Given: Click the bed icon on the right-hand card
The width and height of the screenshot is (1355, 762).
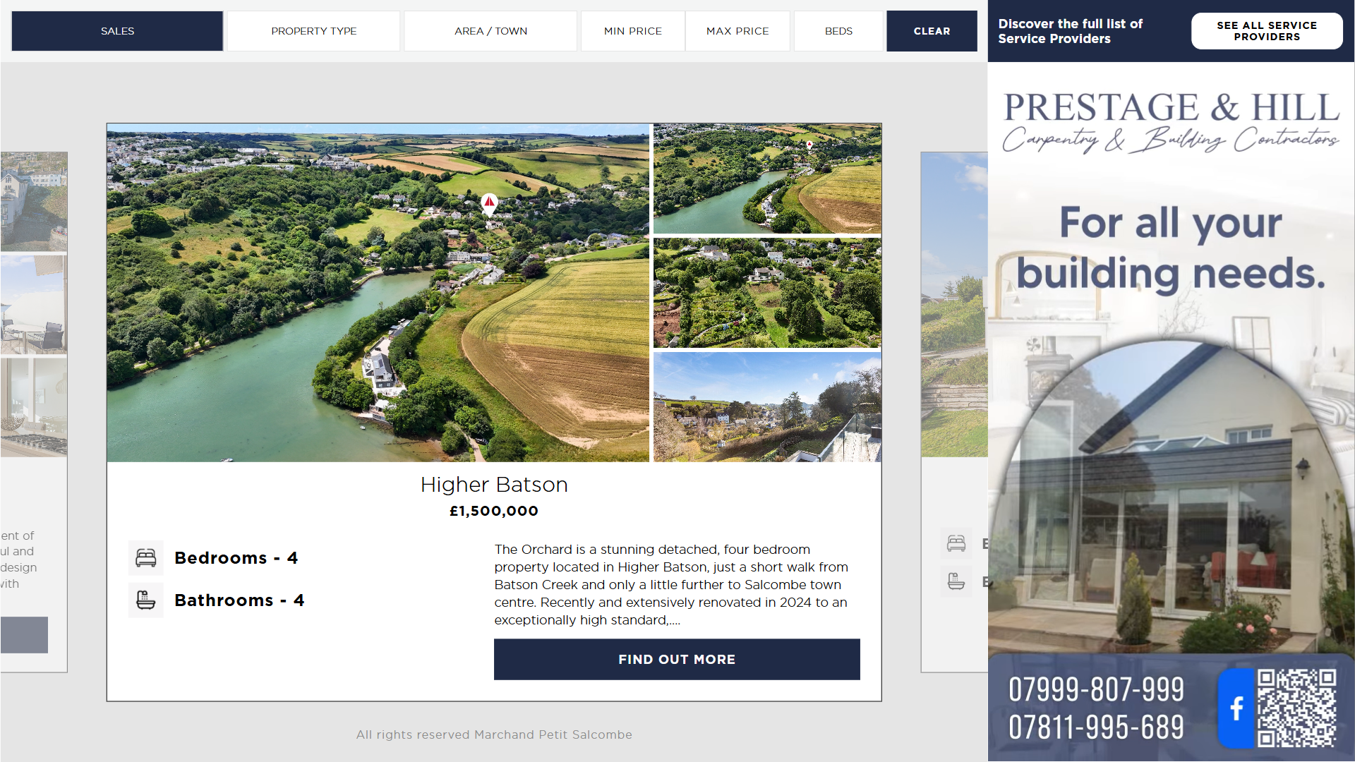Looking at the screenshot, I should click(x=956, y=543).
